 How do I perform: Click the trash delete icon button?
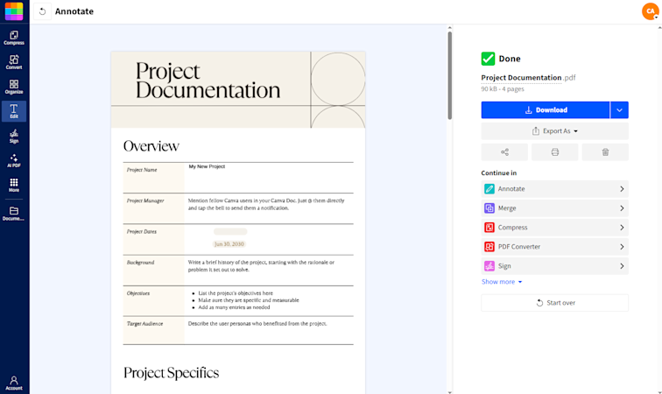tap(605, 152)
